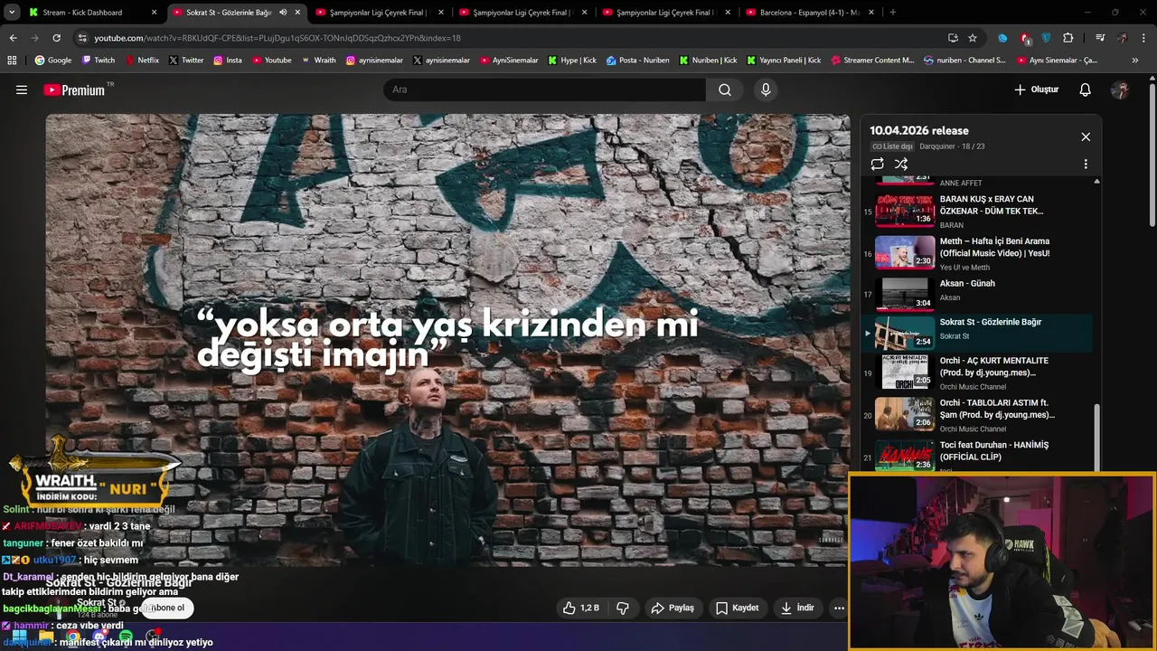This screenshot has width=1157, height=651.
Task: Start voice search with the microphone
Action: click(x=766, y=90)
